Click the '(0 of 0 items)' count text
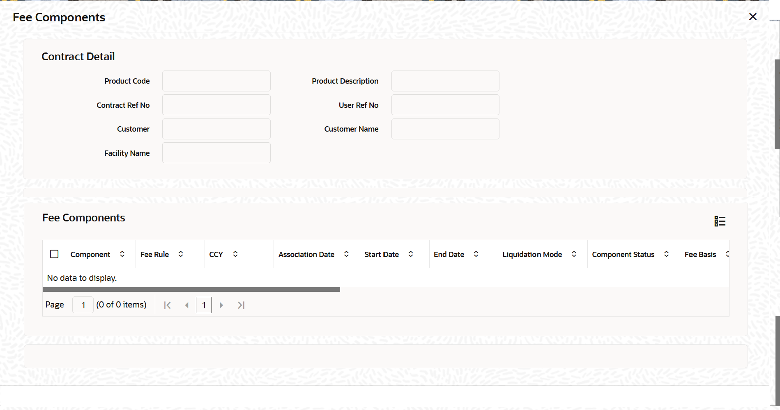Screen dimensions: 780x410 (x=121, y=305)
